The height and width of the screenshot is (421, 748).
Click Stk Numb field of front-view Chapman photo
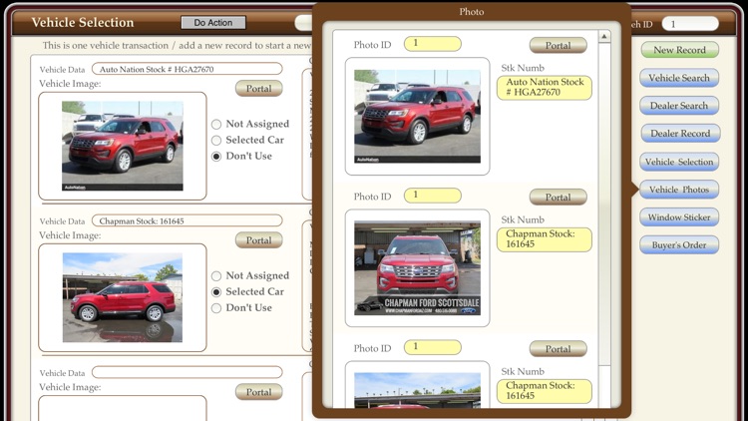545,239
